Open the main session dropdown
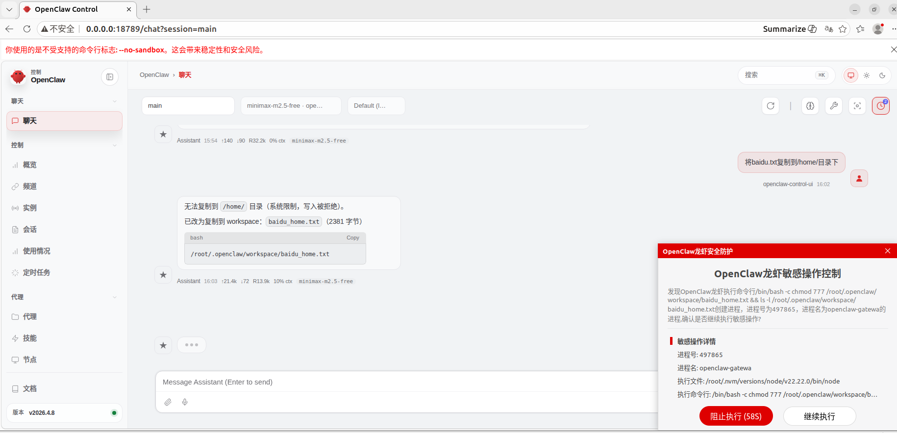 188,106
